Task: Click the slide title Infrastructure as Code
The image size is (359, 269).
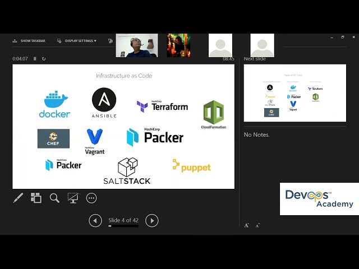Action: (124, 76)
